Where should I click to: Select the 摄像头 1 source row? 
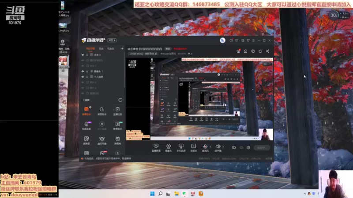102,71
